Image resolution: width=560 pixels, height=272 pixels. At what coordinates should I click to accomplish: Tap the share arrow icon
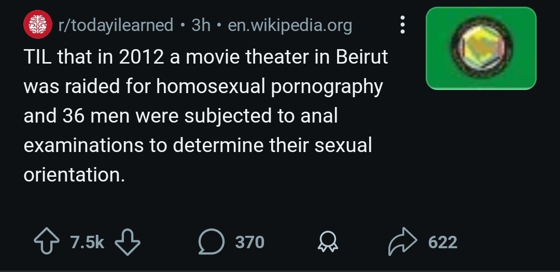(x=401, y=242)
